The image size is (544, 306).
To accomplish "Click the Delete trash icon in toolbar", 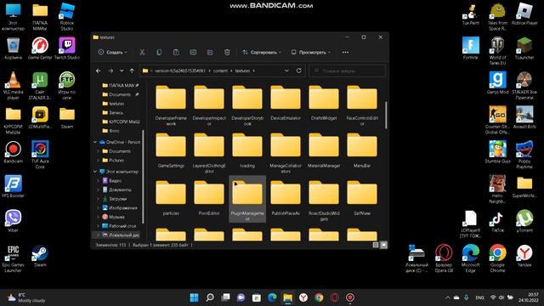I will [227, 52].
